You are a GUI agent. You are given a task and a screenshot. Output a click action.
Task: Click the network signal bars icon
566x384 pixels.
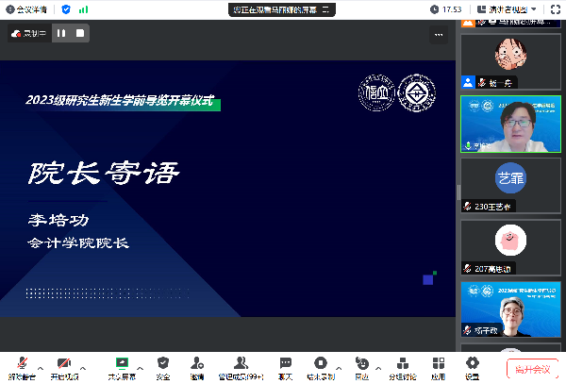click(84, 9)
